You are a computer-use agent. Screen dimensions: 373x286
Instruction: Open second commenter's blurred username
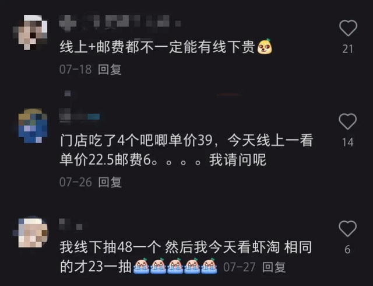coord(79,117)
